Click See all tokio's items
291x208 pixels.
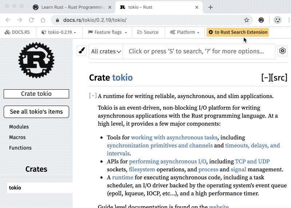tap(36, 112)
